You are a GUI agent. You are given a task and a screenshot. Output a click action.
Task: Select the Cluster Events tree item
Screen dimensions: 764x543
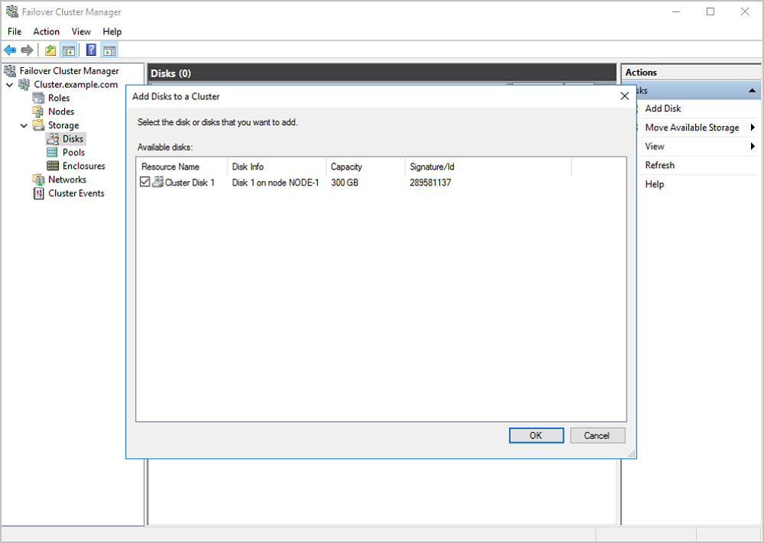point(76,193)
